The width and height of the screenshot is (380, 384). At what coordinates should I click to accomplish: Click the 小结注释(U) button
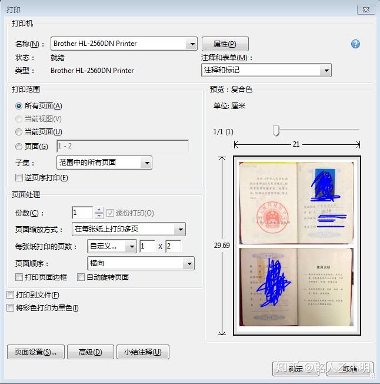(x=143, y=352)
